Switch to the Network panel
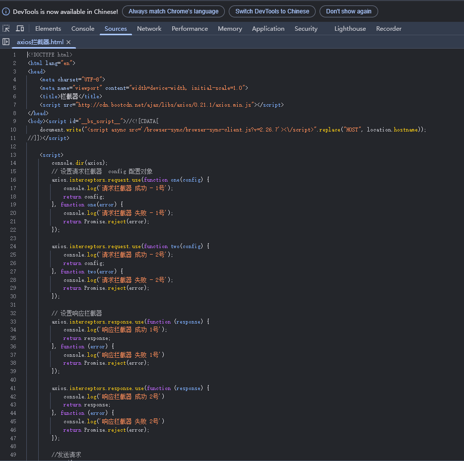464x461 pixels. 149,28
